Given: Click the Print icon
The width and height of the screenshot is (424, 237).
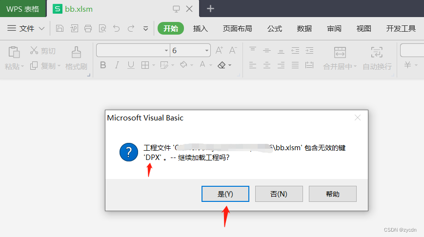Looking at the screenshot, I should click(x=88, y=28).
